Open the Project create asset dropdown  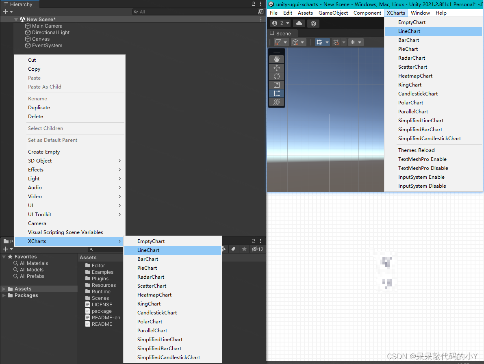pyautogui.click(x=8, y=249)
